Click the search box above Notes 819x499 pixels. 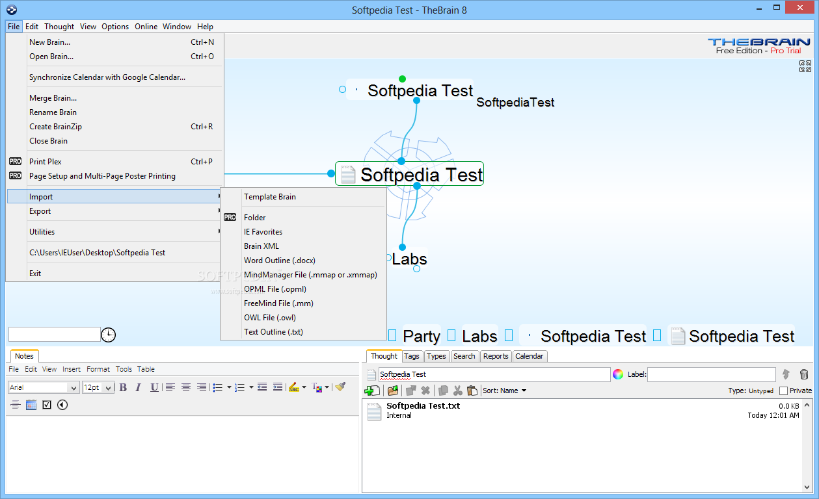click(55, 334)
